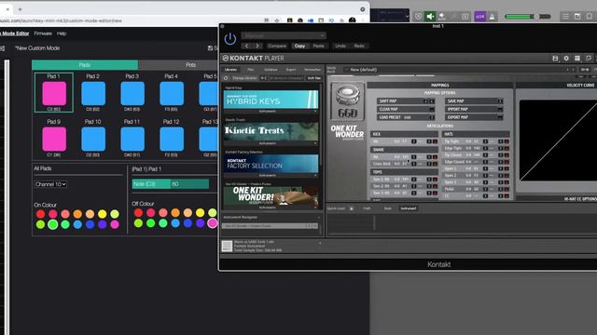Image resolution: width=597 pixels, height=335 pixels.
Task: Click the Kontakt save disk icon
Action: [x=555, y=58]
